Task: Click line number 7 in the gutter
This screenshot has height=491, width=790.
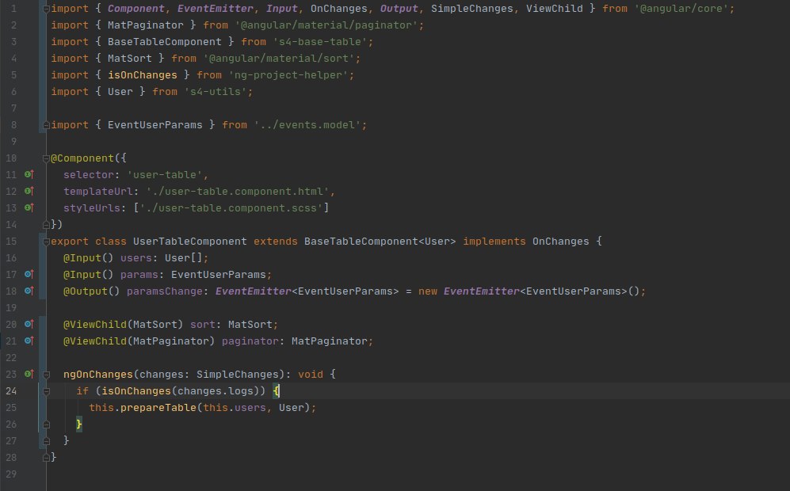Action: pos(13,108)
